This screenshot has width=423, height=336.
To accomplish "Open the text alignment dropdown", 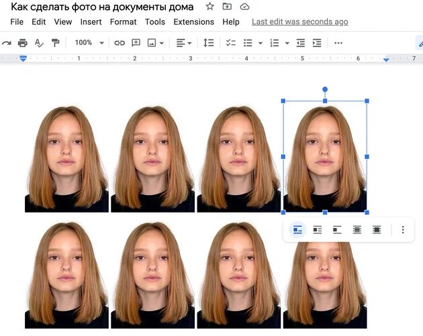I will point(184,43).
